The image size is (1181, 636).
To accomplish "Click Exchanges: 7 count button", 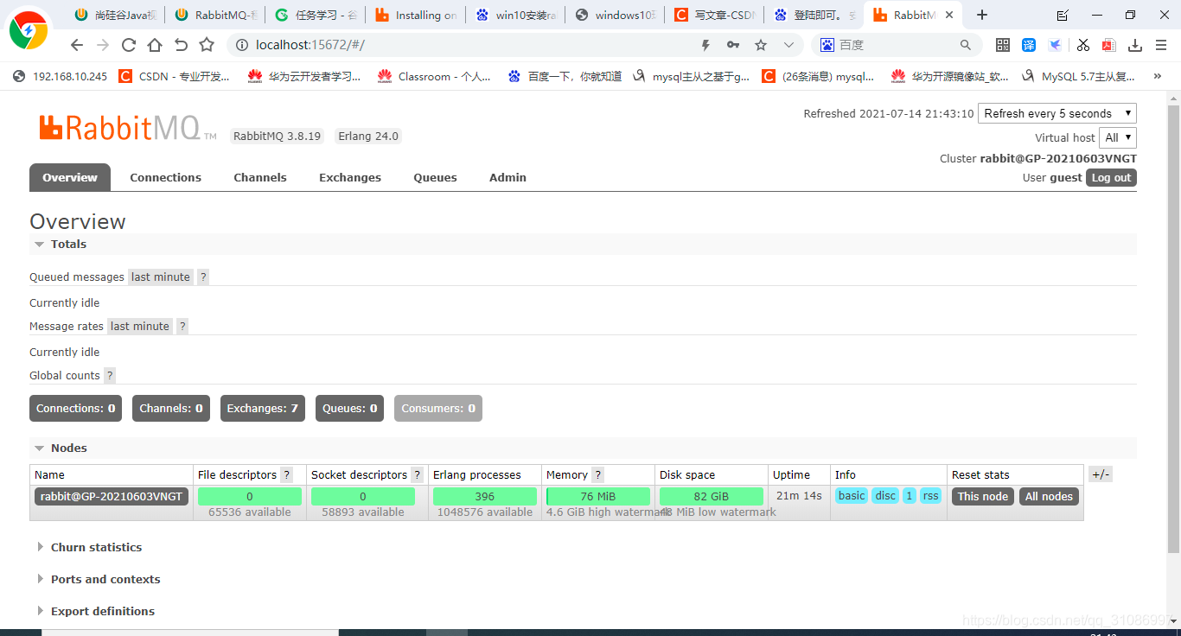I will (x=262, y=409).
